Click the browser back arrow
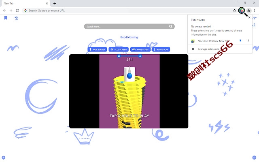Image resolution: width=259 pixels, height=162 pixels. pyautogui.click(x=4, y=11)
